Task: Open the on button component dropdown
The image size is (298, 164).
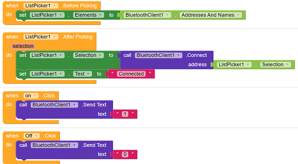Action: click(31, 96)
